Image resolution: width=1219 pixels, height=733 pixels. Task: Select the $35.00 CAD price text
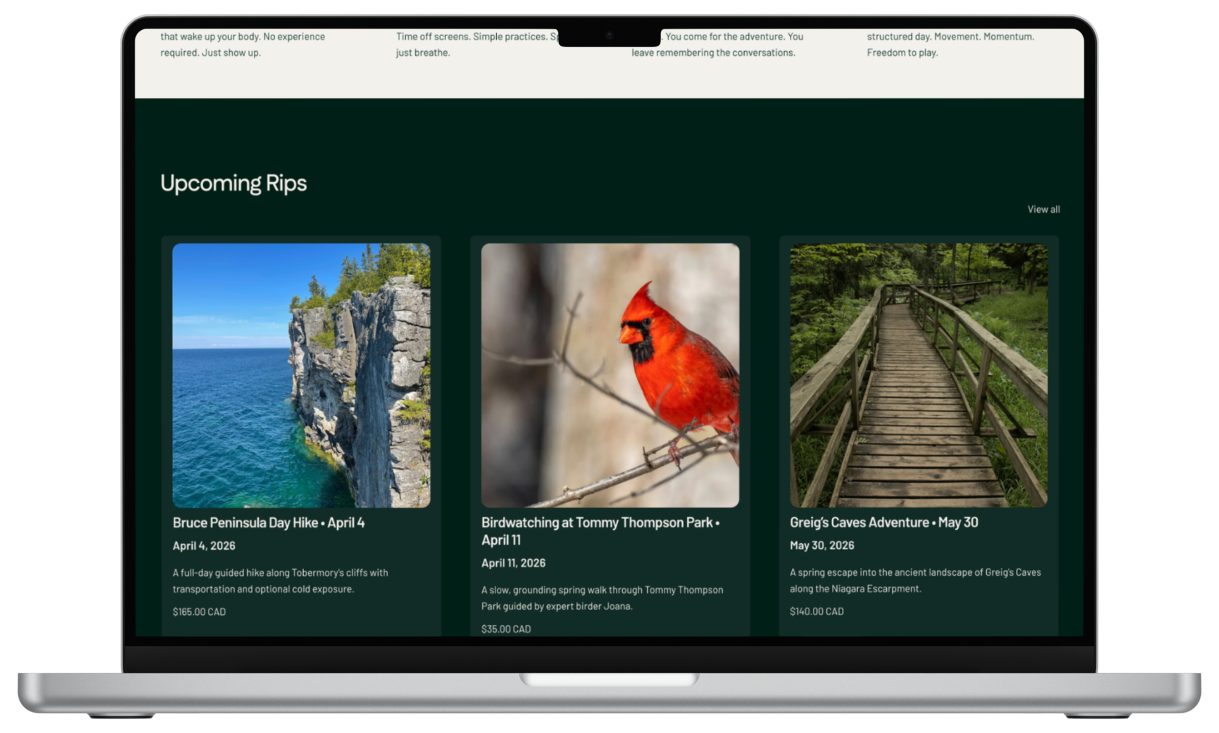[x=506, y=628]
